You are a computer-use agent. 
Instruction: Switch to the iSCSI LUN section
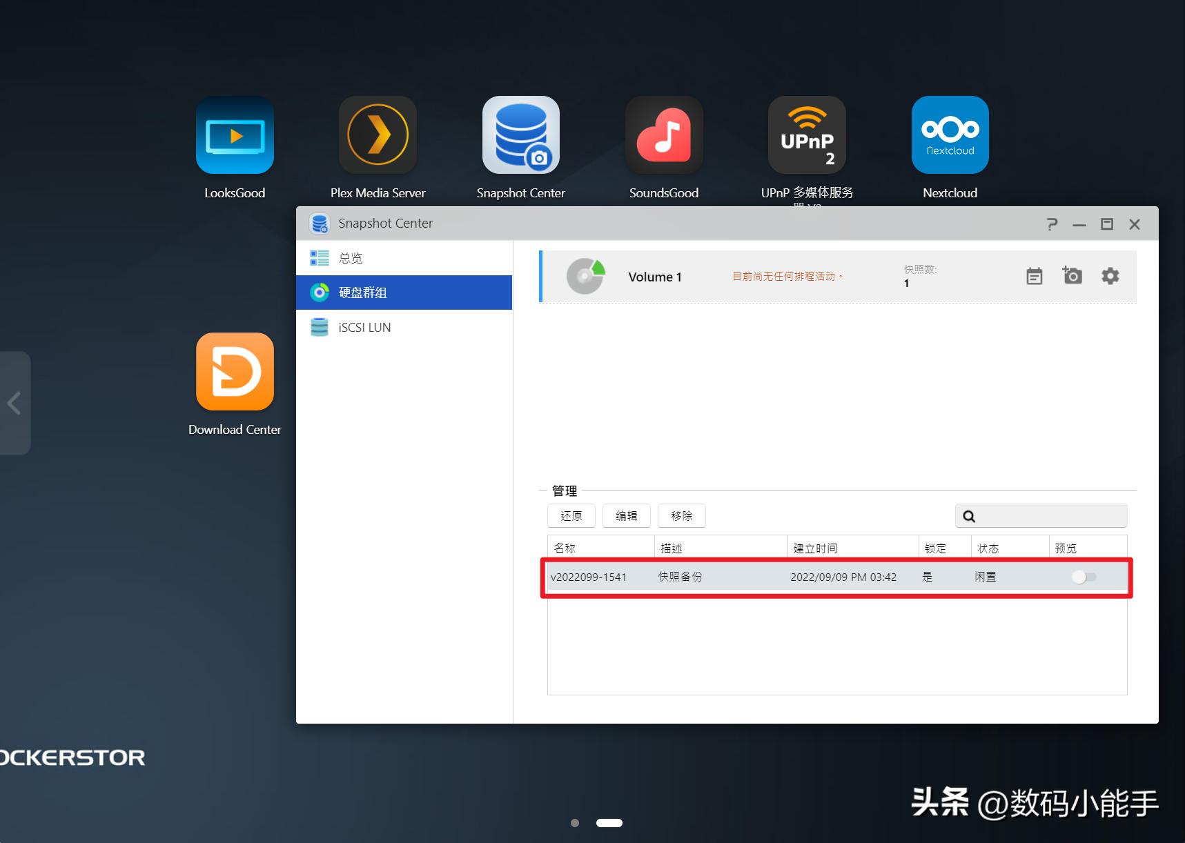pyautogui.click(x=364, y=327)
